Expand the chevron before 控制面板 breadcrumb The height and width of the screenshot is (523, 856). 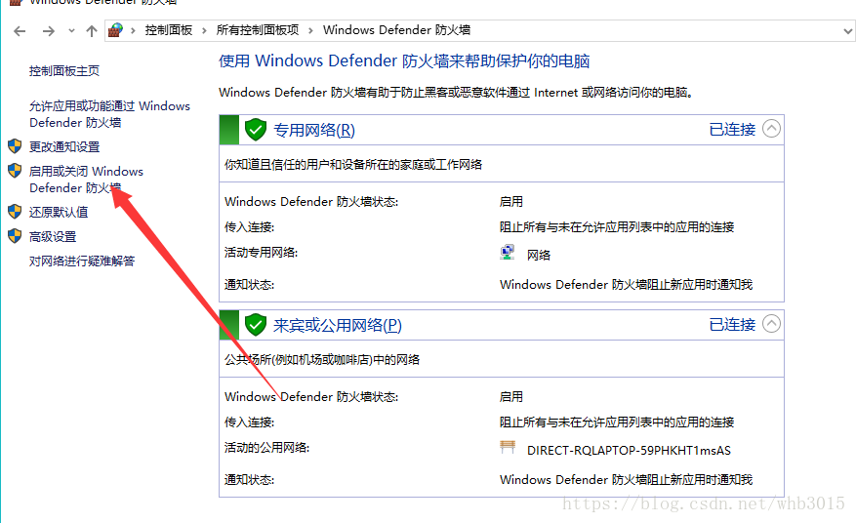click(133, 30)
